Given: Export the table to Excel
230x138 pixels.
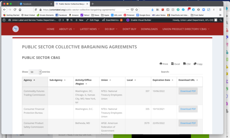Looking at the screenshot, I should pyautogui.click(x=175, y=64).
